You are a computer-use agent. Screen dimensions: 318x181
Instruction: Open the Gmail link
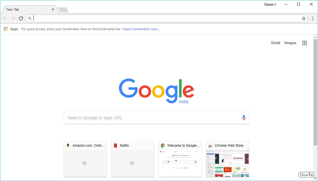coord(275,43)
